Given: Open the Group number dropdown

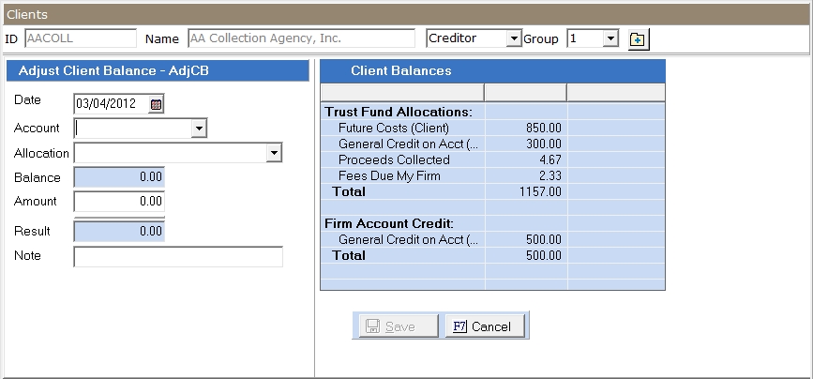Looking at the screenshot, I should coord(610,38).
